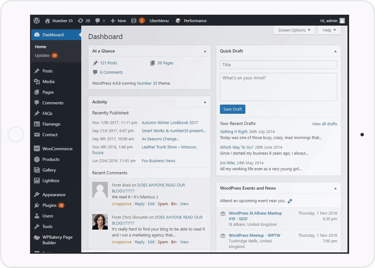Viewport: 375px width, 268px height.
Task: Click the Media icon in sidebar
Action: point(37,82)
